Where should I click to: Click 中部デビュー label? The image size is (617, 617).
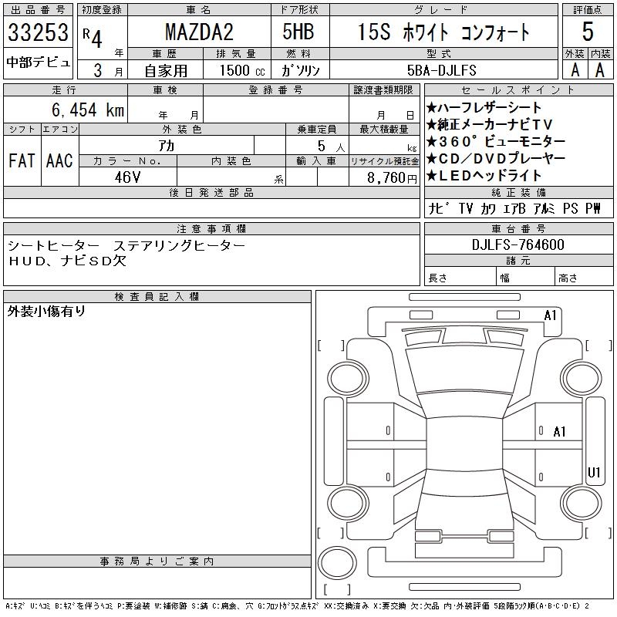(38, 62)
